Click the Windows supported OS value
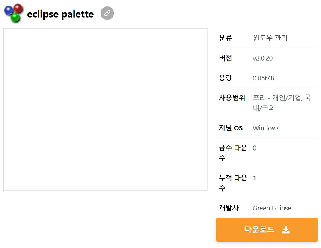This screenshot has width=321, height=248. click(266, 128)
